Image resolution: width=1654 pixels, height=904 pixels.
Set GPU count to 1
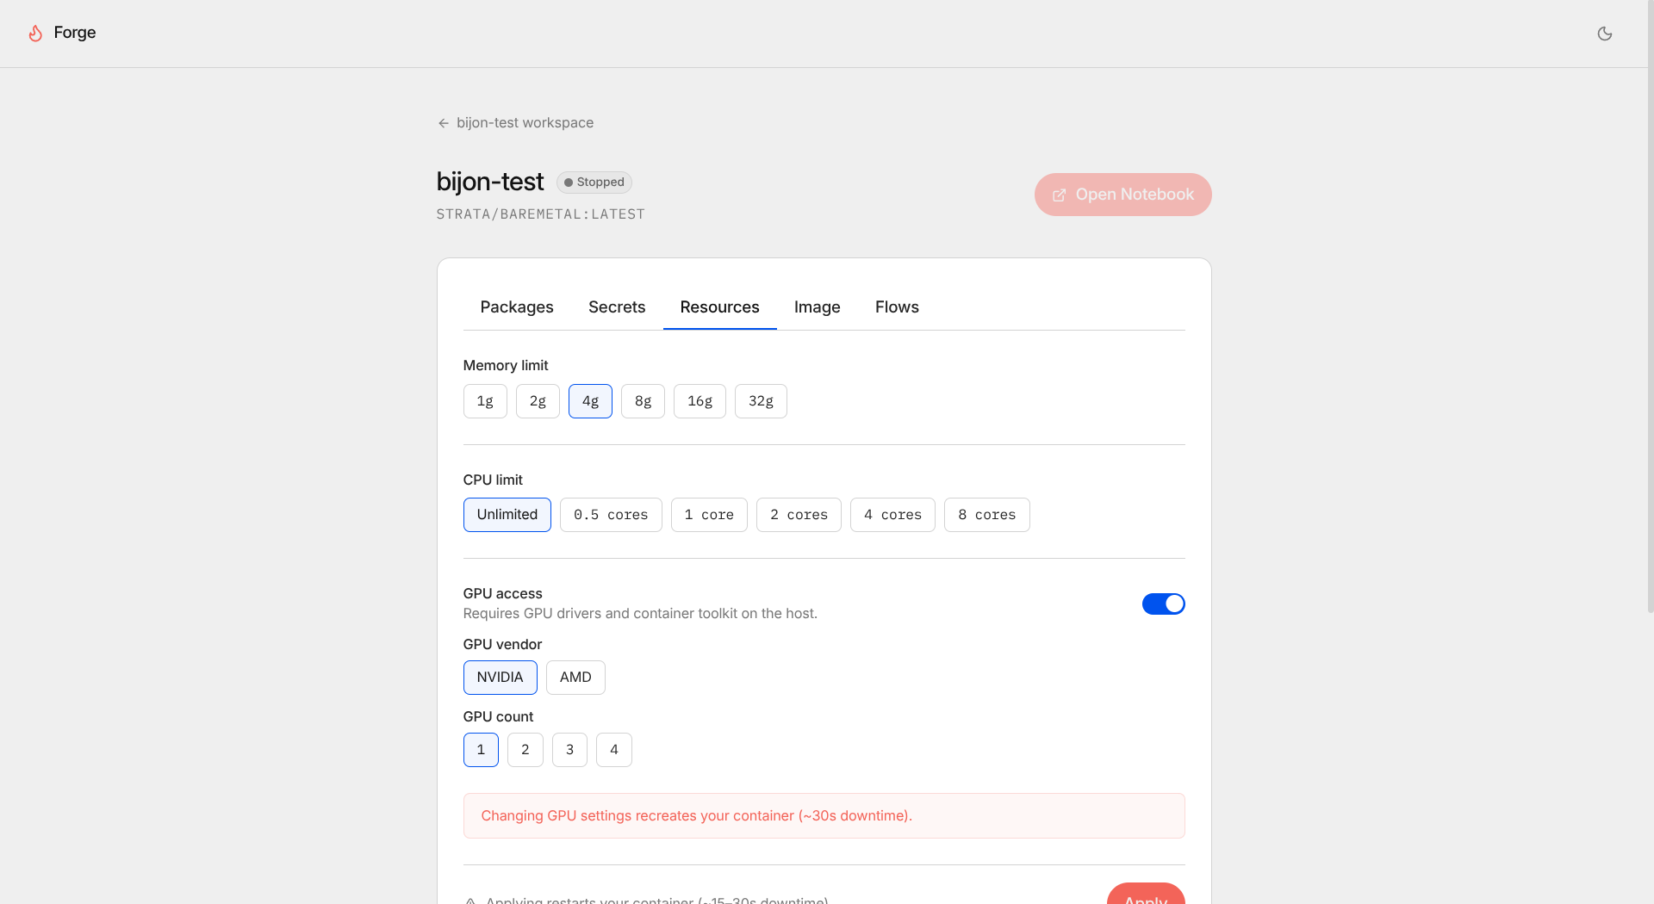tap(481, 750)
